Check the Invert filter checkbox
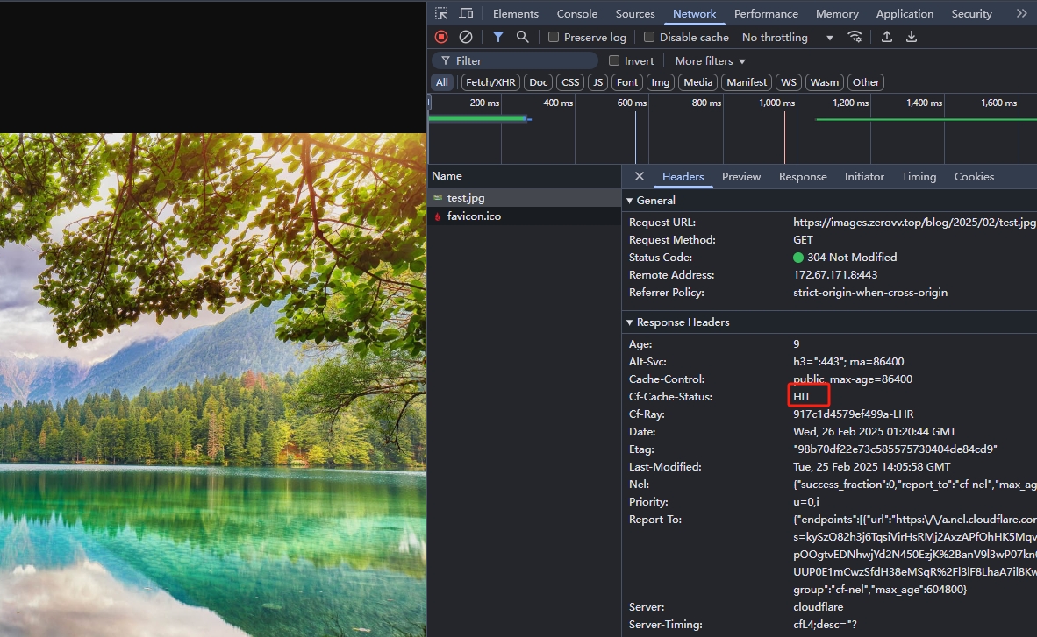This screenshot has width=1037, height=637. point(614,60)
